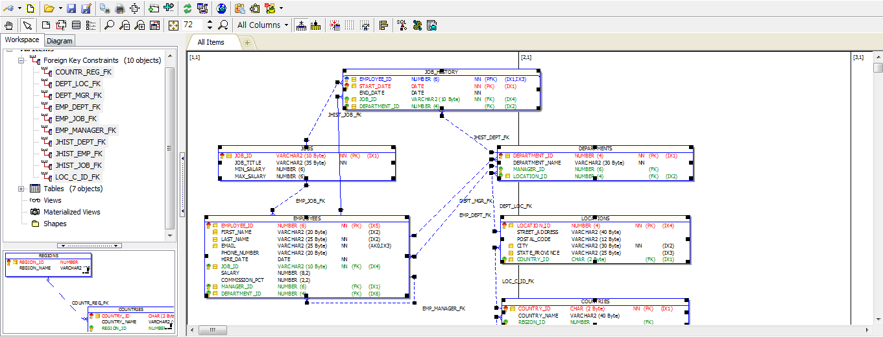Click the zoom percentage field showing 72
883x337 pixels.
[192, 25]
